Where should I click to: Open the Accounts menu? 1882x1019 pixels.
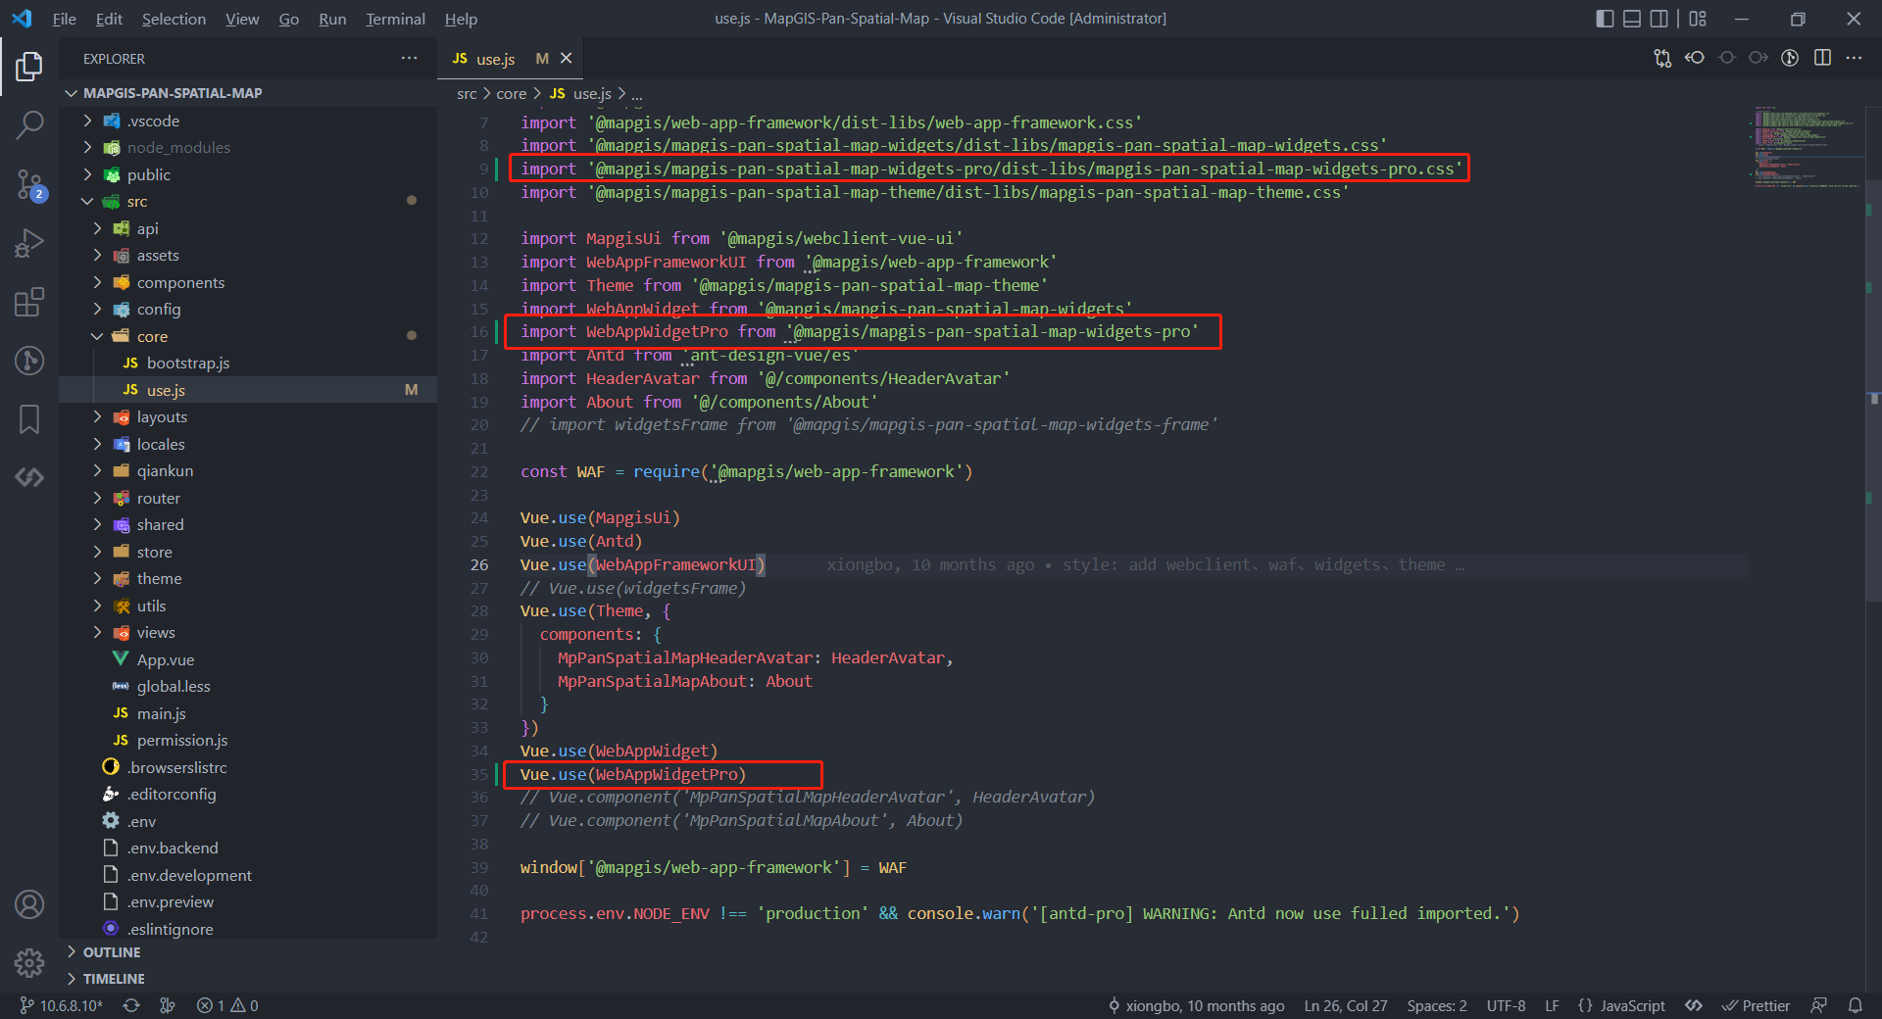(x=29, y=904)
